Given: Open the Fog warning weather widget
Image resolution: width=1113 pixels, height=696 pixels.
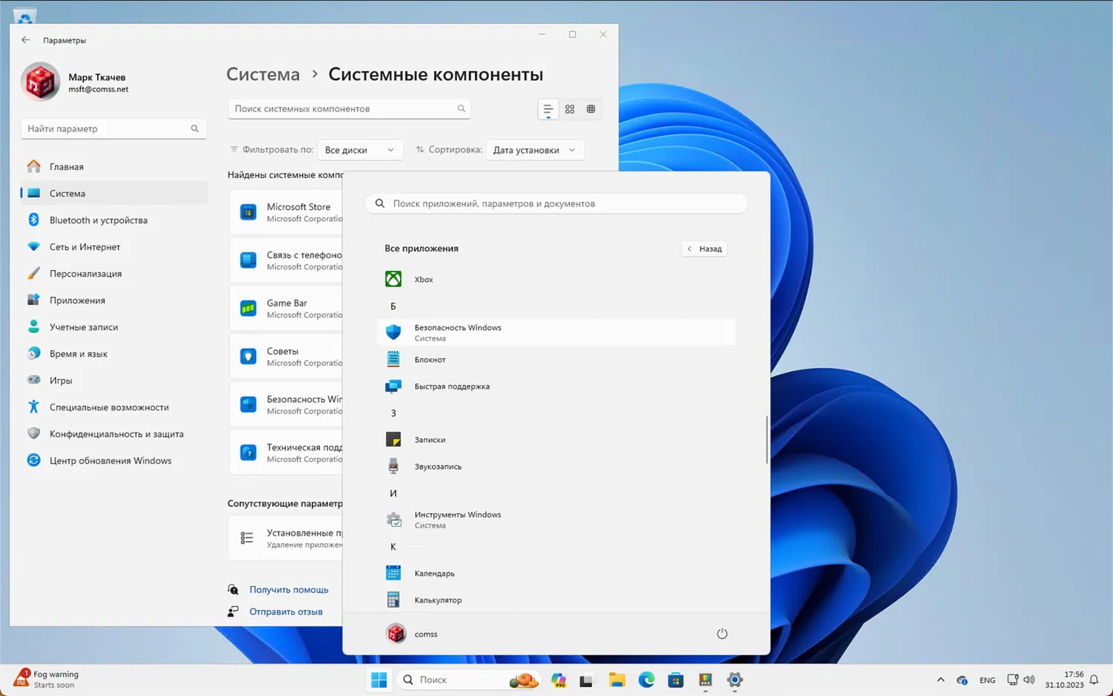Looking at the screenshot, I should pos(46,679).
